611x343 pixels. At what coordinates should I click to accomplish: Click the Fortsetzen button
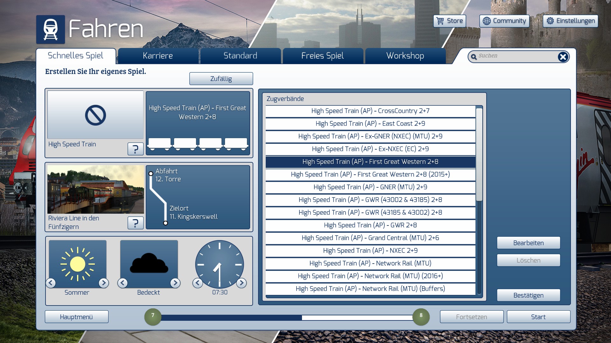click(472, 317)
